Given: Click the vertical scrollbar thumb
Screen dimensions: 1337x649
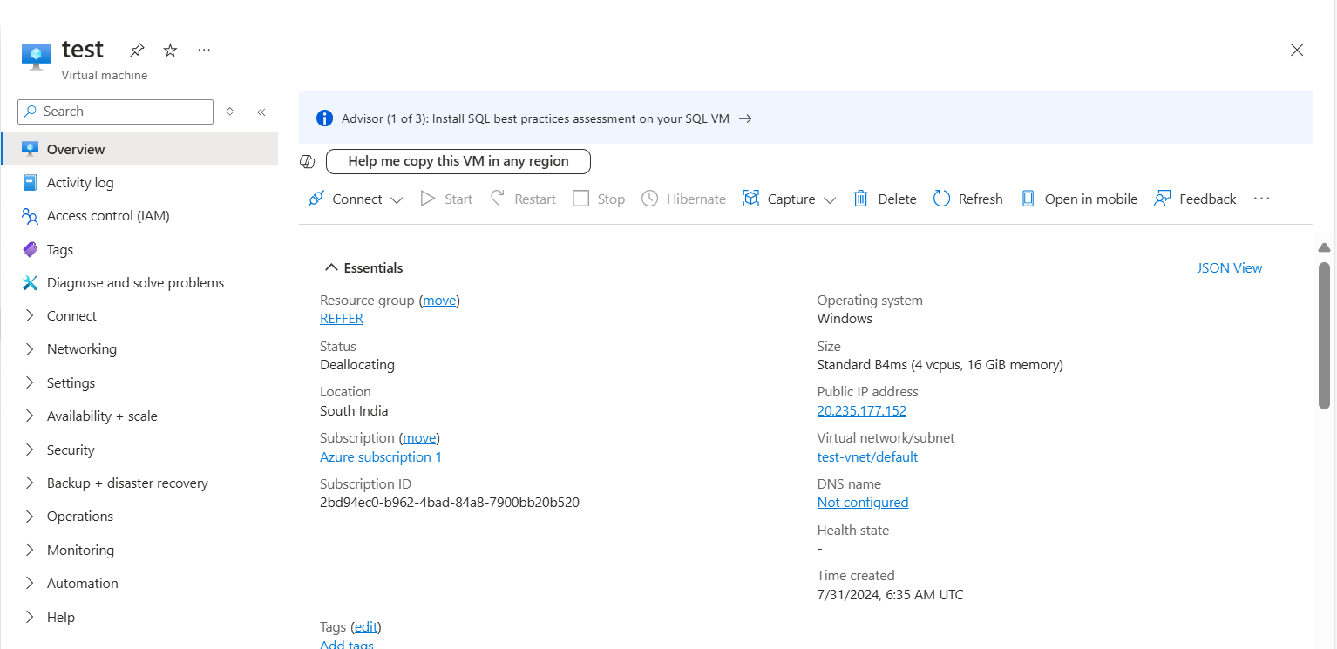Looking at the screenshot, I should pos(1324,335).
